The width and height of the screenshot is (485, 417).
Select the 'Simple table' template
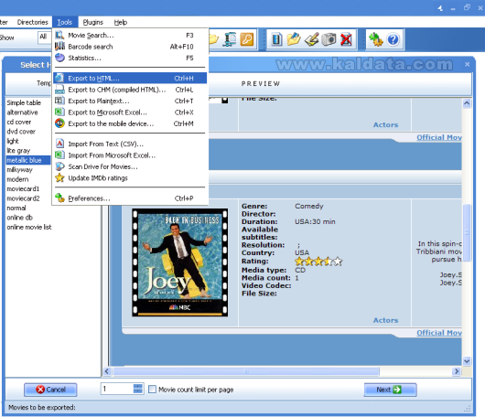pos(24,102)
